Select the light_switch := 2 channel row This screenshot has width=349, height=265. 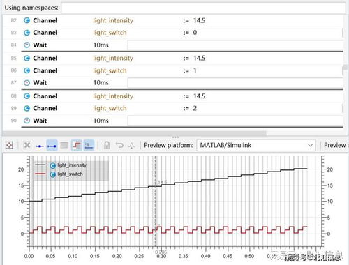[x=173, y=108]
